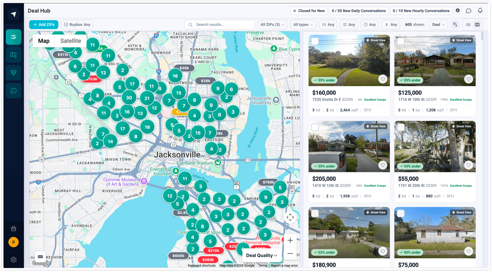Click the search results input field

pos(220,25)
